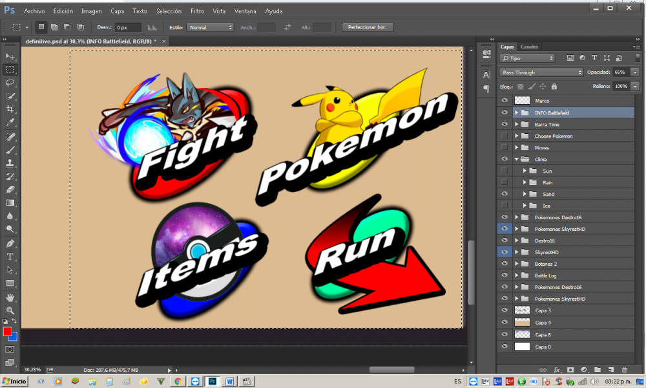The image size is (646, 388).
Task: Click the trash icon to delete layer
Action: click(x=624, y=369)
